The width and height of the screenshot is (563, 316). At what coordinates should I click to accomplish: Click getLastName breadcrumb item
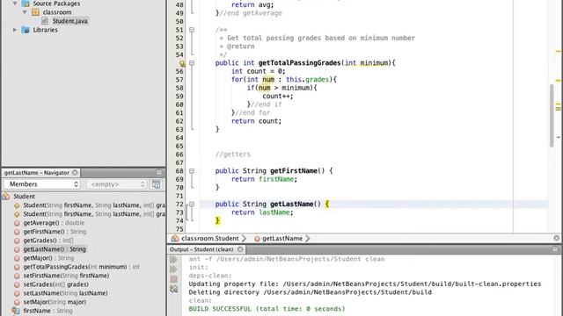pos(282,238)
